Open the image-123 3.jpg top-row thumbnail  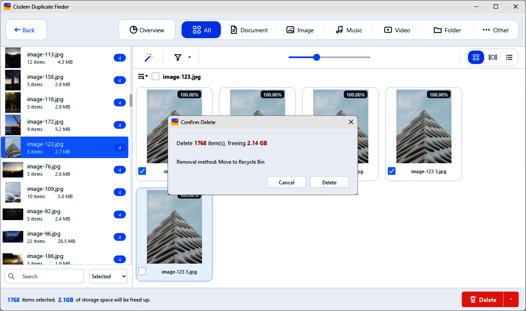[x=423, y=126]
